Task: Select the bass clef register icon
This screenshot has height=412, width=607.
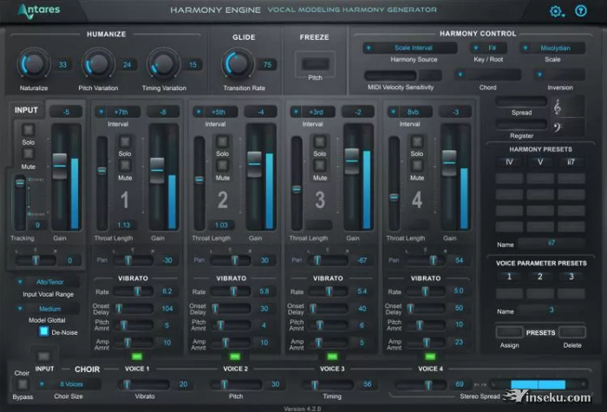Action: click(x=558, y=129)
